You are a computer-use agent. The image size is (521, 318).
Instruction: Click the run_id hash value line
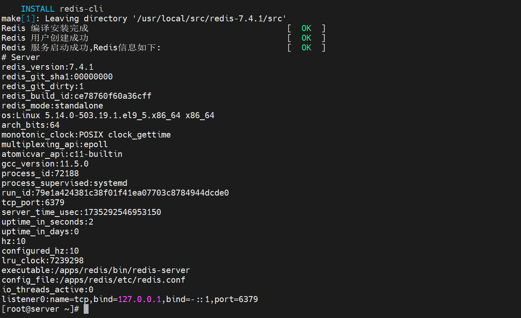pyautogui.click(x=115, y=193)
